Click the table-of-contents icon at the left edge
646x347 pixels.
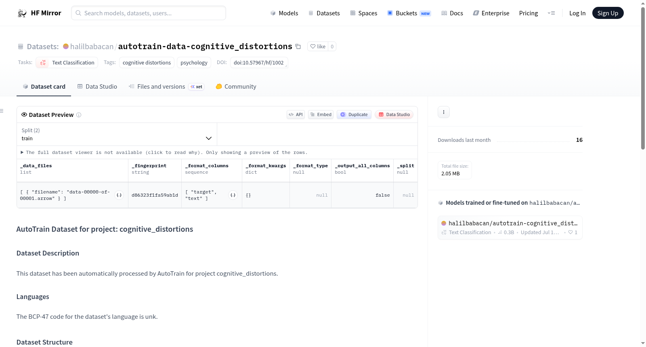click(x=2, y=111)
